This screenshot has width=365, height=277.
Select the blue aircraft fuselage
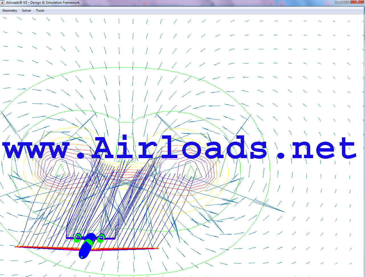point(85,250)
